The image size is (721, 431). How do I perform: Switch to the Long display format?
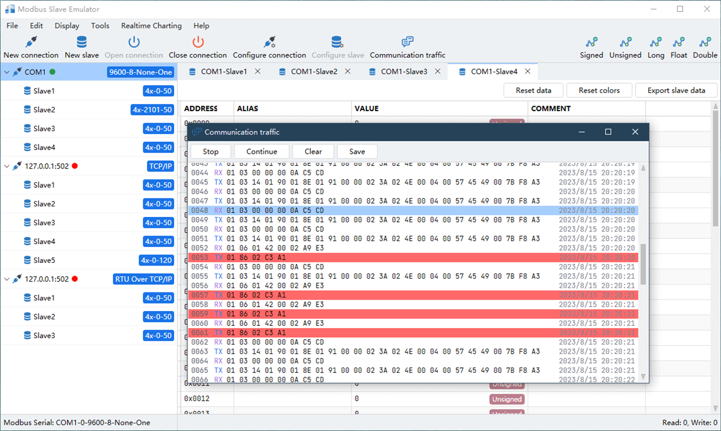(x=656, y=43)
